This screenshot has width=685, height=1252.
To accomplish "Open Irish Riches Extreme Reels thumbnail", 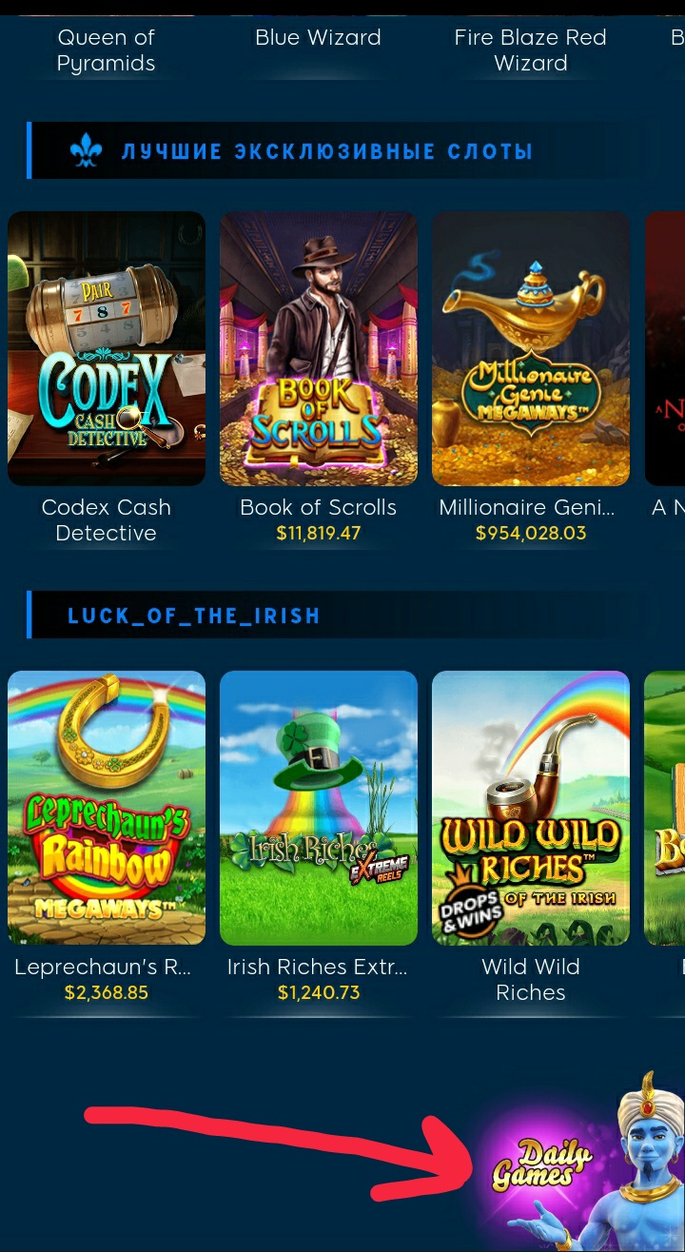I will 319,808.
